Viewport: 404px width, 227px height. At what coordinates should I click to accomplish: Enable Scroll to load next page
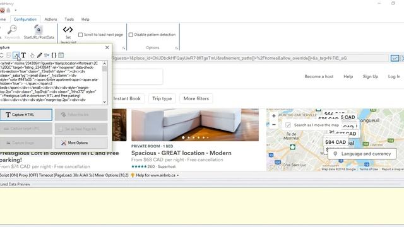coord(81,35)
